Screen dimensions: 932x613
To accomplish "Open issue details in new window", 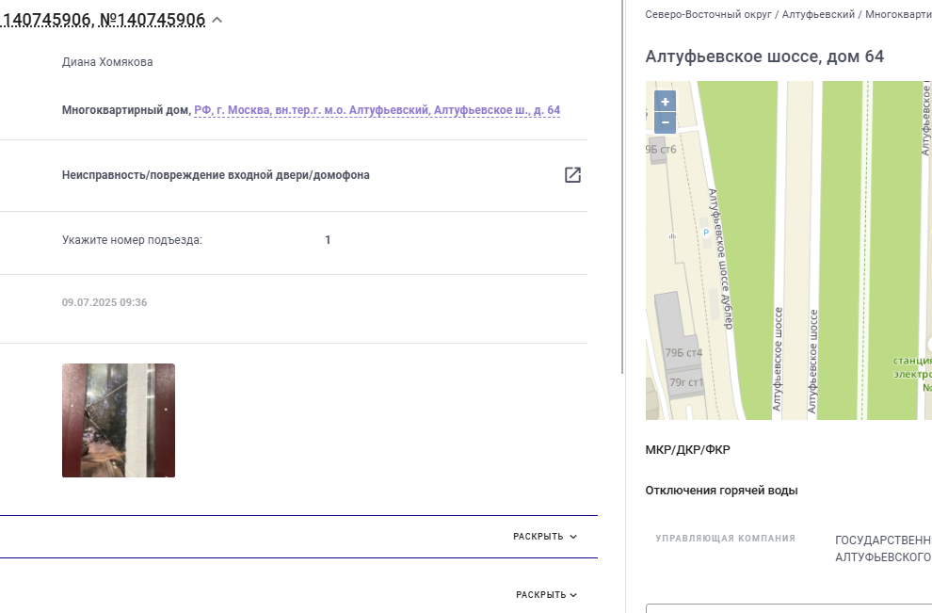I will [572, 175].
